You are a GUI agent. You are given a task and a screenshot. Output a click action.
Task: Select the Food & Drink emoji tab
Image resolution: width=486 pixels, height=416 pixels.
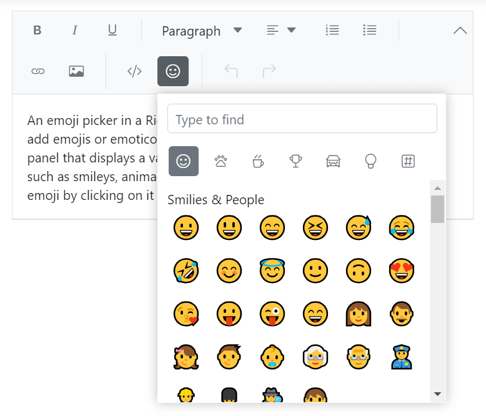[258, 161]
